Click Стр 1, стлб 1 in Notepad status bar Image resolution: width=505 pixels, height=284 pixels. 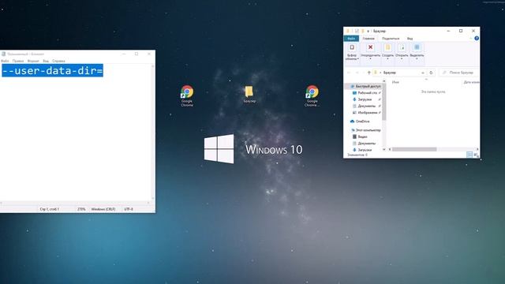point(49,209)
